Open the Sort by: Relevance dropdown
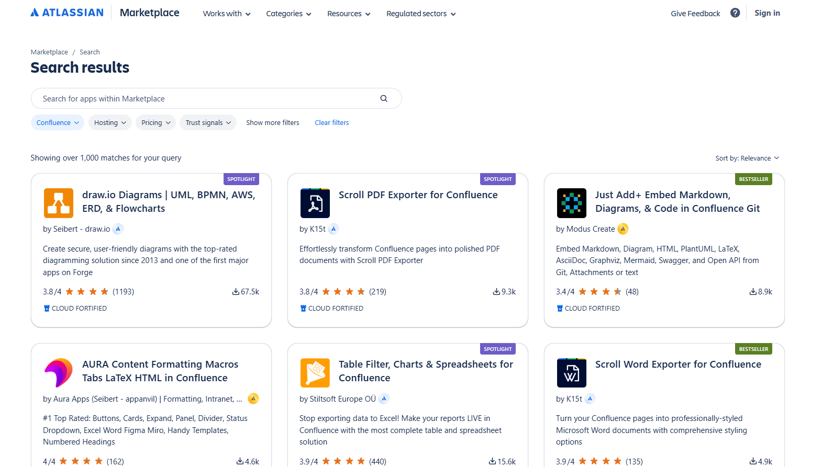Viewport: 822px width, 467px height. [x=747, y=158]
